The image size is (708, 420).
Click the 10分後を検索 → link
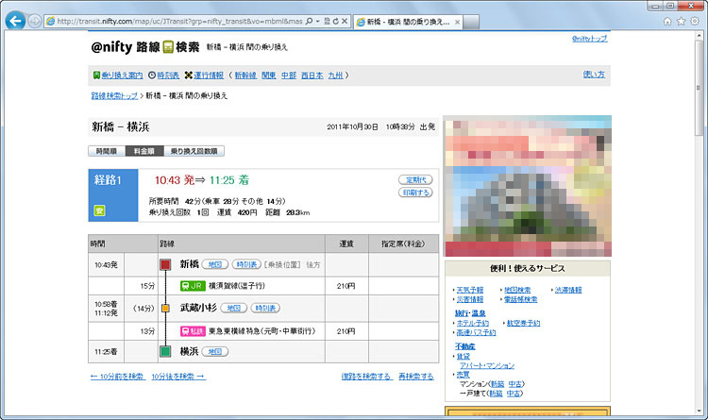178,377
